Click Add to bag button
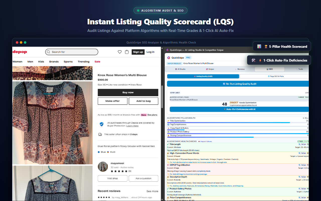321x201 pixels. [143, 101]
